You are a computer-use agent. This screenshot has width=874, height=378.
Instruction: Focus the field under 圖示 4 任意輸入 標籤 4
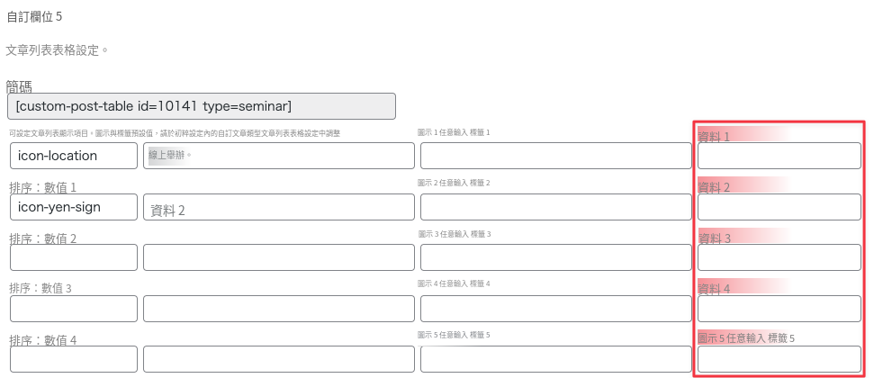[555, 309]
